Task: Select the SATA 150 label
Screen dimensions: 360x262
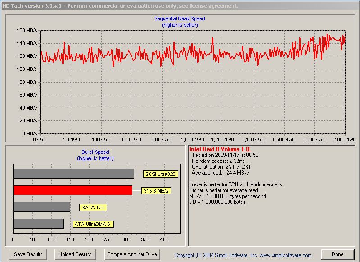Action: pyautogui.click(x=93, y=207)
